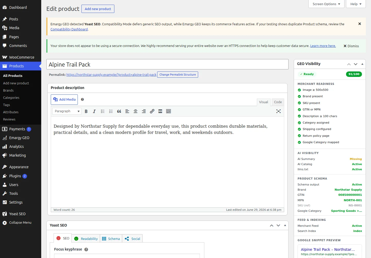Switch to the Code editor tab
Screen dimensions: 371x258
click(278, 102)
